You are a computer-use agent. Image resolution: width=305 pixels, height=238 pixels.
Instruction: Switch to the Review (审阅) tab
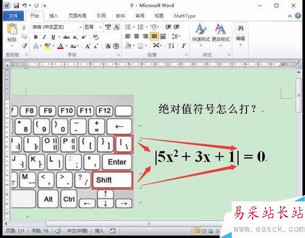140,16
